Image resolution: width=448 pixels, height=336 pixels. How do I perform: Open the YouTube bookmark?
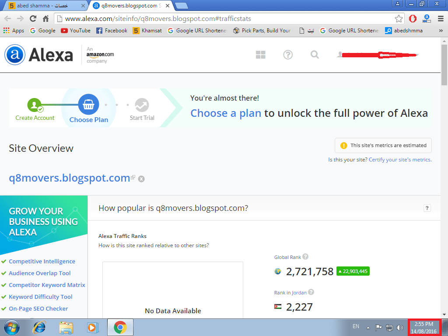(x=75, y=31)
